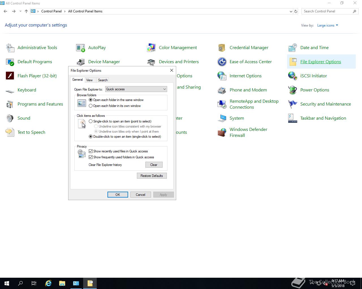
Task: Open the Sound speaker icon
Action: coord(10,118)
